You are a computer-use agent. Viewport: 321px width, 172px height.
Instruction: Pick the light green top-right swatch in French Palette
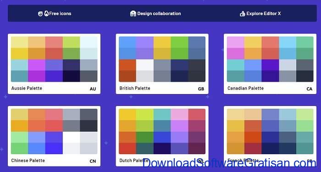tap(304, 115)
